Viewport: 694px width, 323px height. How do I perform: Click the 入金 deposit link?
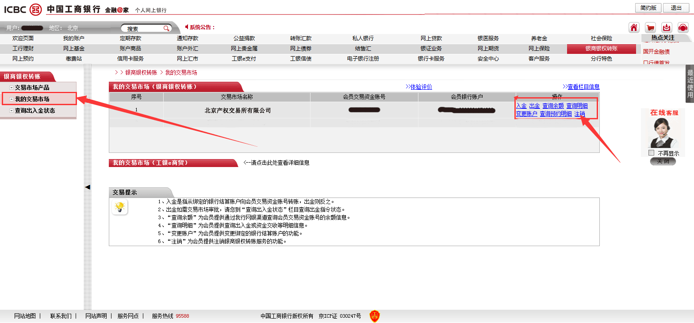(x=521, y=106)
